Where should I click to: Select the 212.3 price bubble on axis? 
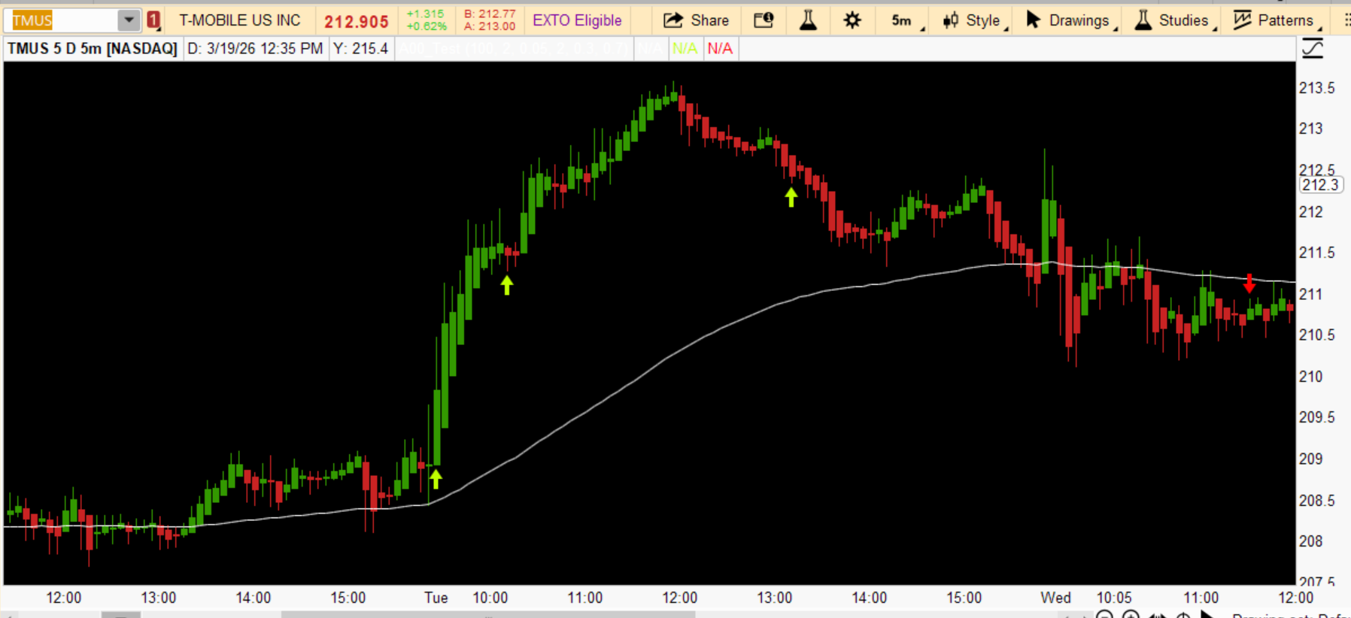[1320, 185]
